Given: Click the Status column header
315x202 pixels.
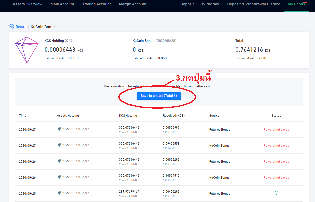Looking at the screenshot, I should coord(276,116).
